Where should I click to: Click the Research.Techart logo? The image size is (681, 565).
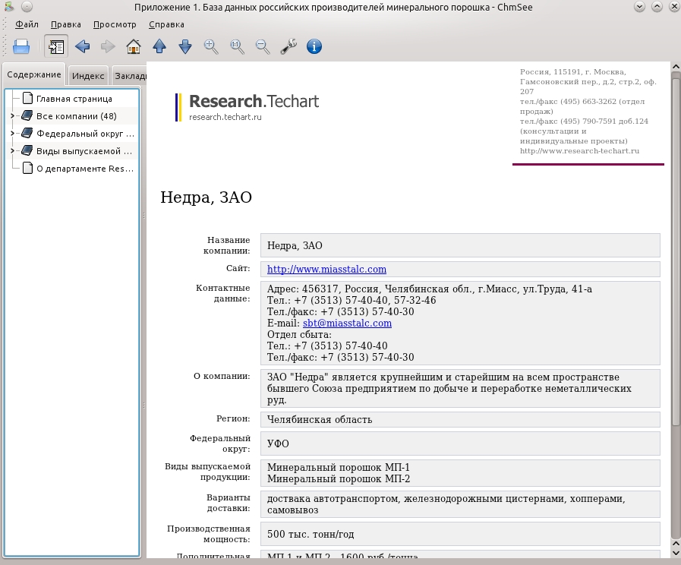point(247,107)
